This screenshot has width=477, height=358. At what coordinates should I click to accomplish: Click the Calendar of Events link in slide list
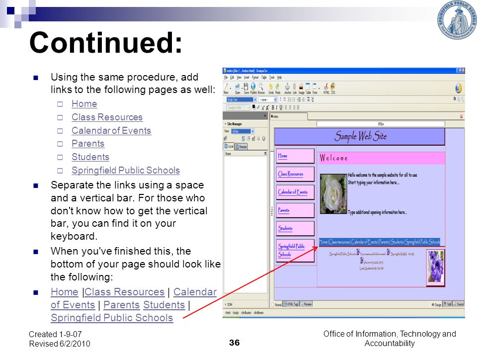[111, 131]
